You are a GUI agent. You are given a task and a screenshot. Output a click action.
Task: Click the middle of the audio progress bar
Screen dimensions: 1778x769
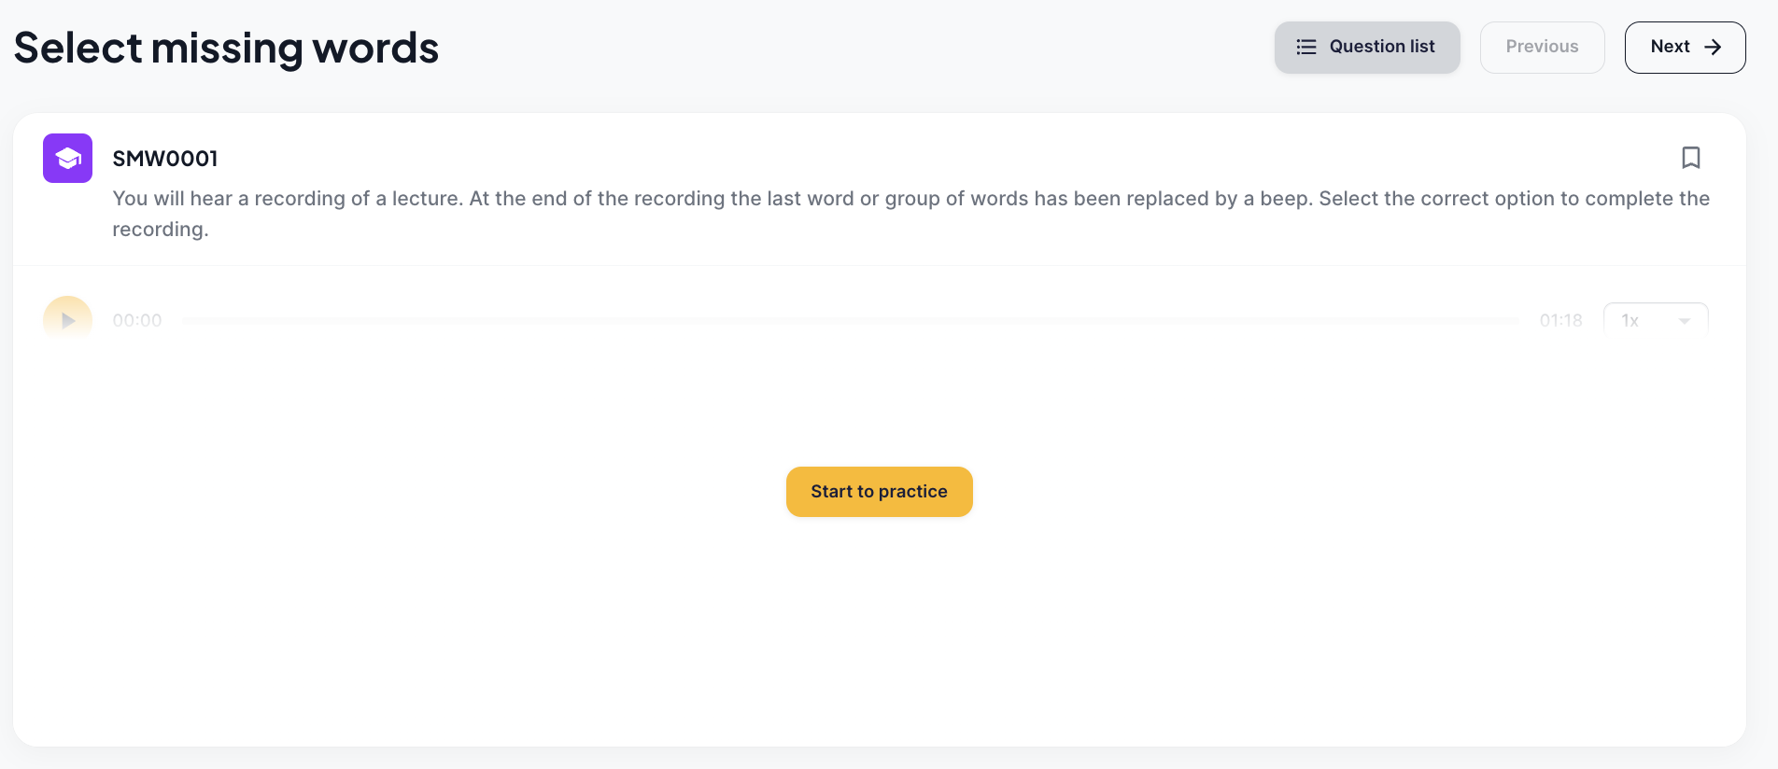coord(851,320)
